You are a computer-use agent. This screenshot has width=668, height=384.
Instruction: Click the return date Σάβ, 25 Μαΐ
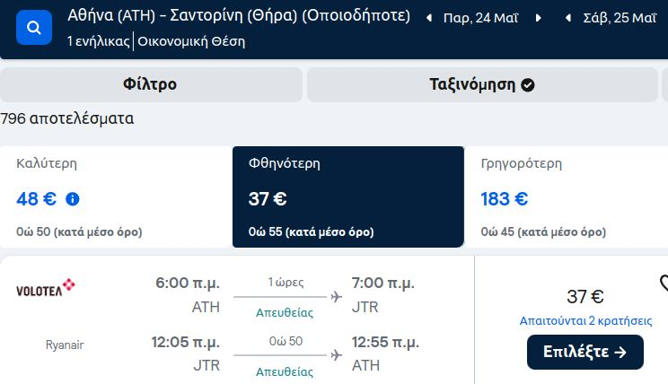620,18
